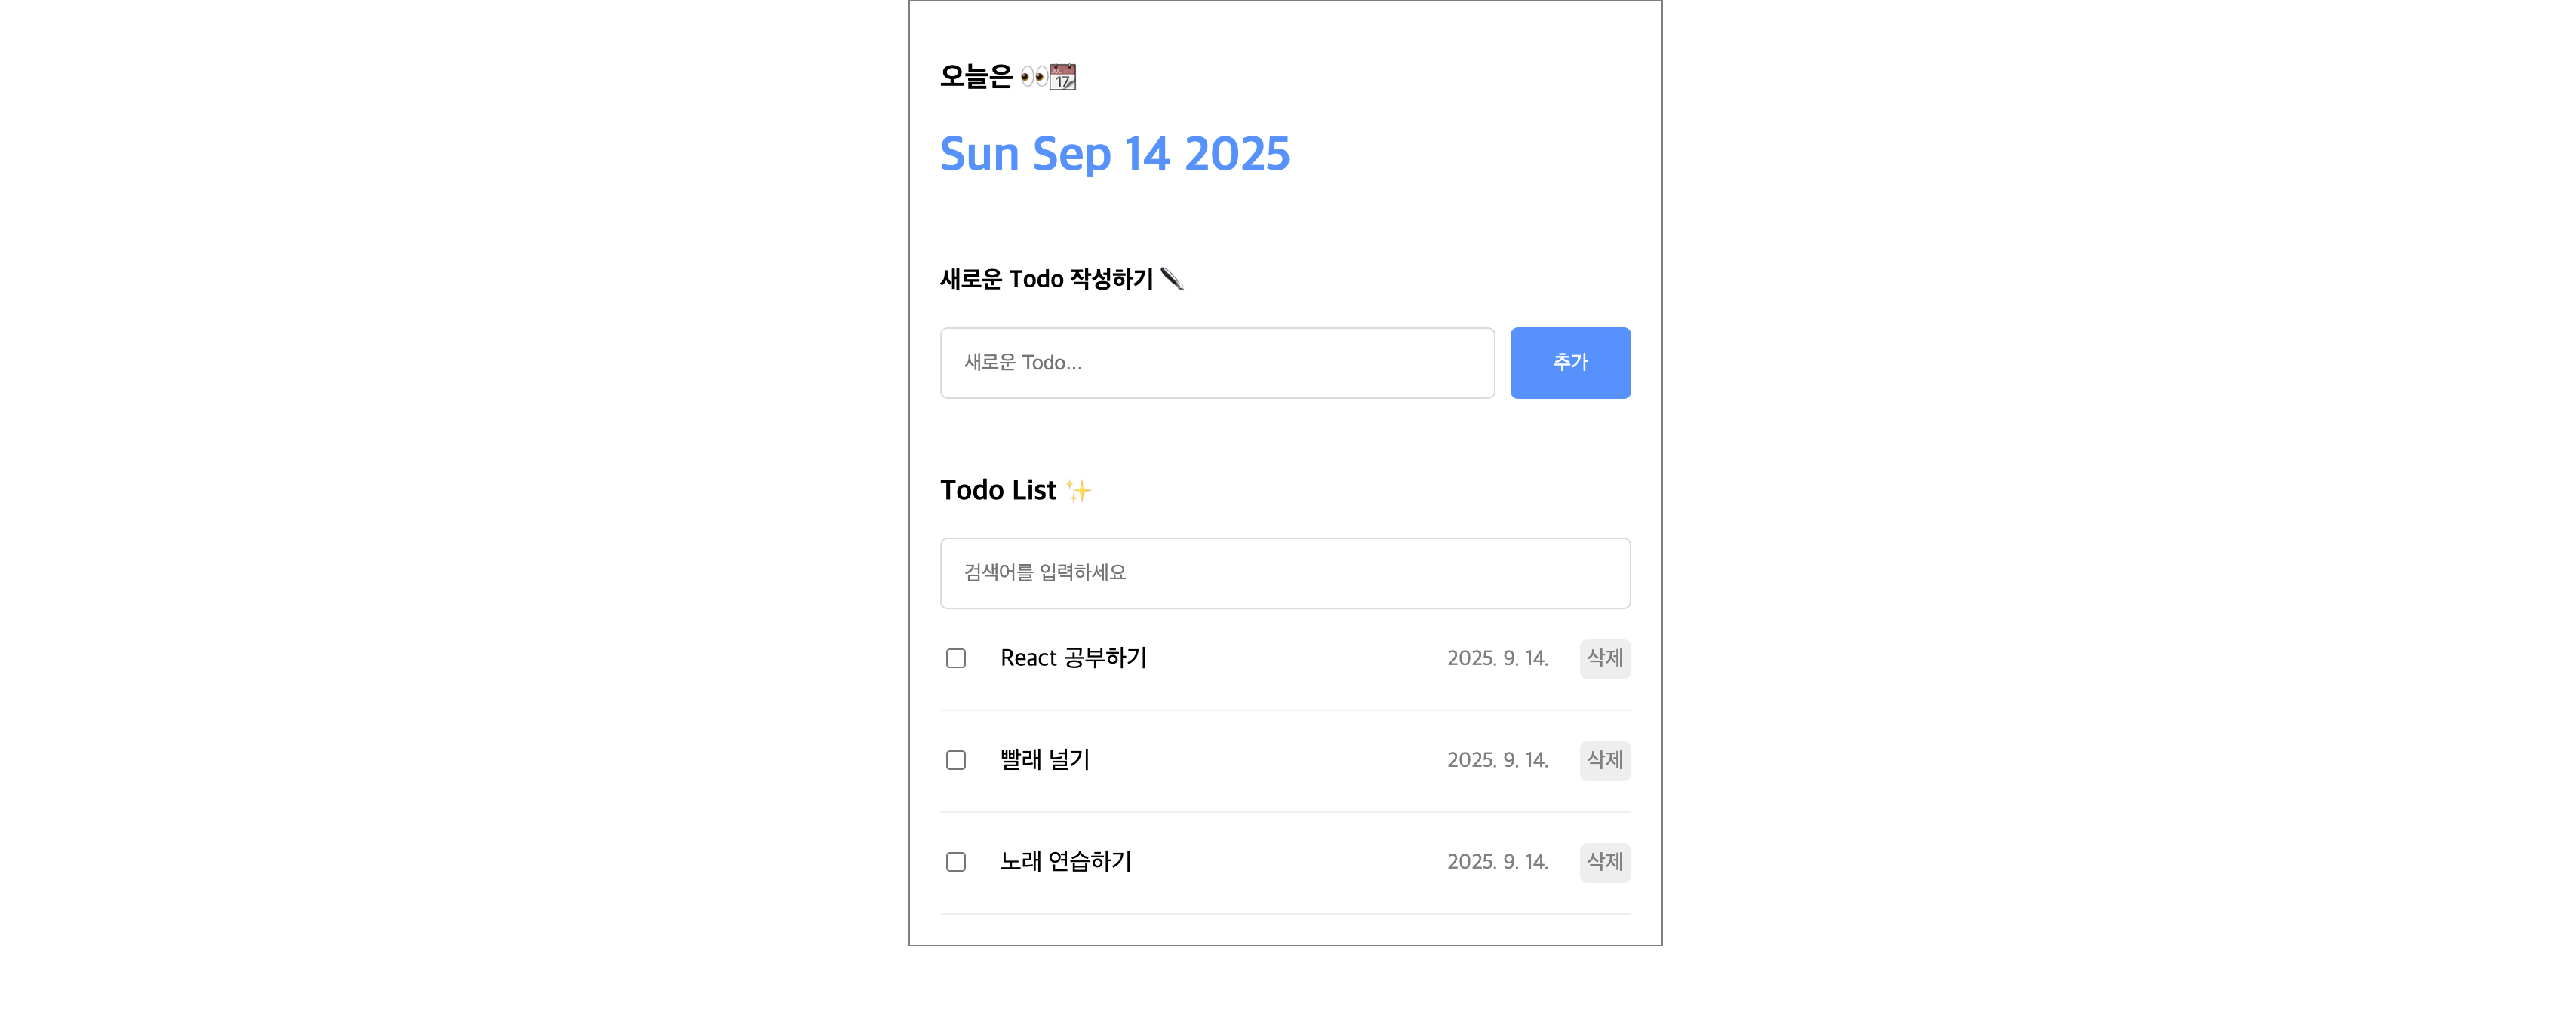
Task: Click 삭제 next to 노래 연습하기
Action: tap(1604, 862)
